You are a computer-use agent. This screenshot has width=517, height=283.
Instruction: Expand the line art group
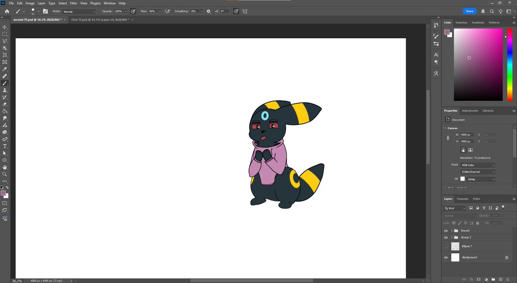[452, 230]
